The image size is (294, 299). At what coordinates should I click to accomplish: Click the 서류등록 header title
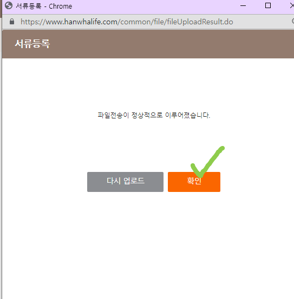point(32,44)
